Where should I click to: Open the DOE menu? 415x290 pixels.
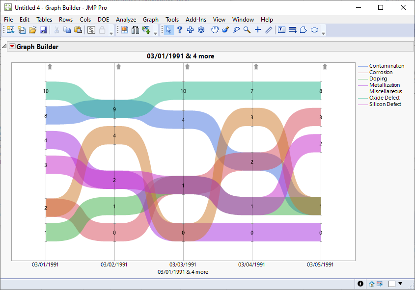coord(103,20)
